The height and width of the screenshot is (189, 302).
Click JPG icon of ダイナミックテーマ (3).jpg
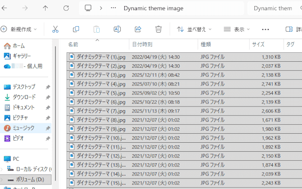[71, 74]
